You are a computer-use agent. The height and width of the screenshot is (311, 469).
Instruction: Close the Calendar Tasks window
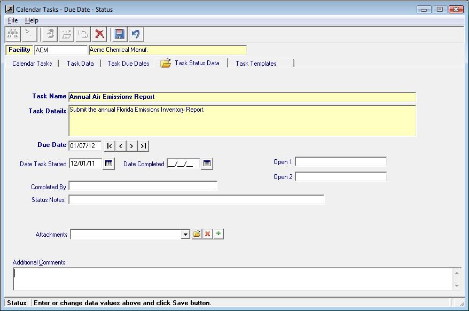click(x=456, y=10)
